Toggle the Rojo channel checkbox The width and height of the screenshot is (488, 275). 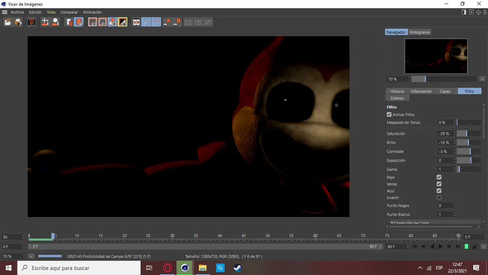[x=439, y=177]
